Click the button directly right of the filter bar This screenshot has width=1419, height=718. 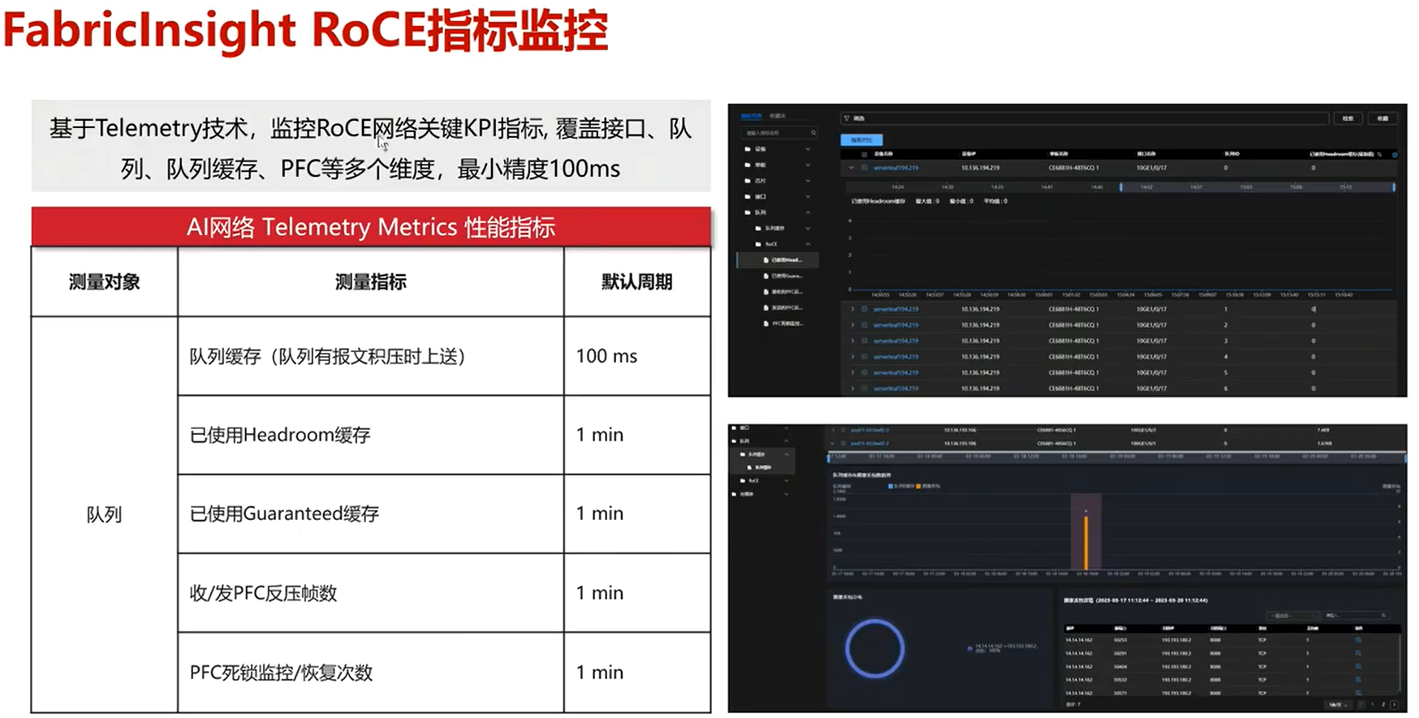pos(1348,118)
